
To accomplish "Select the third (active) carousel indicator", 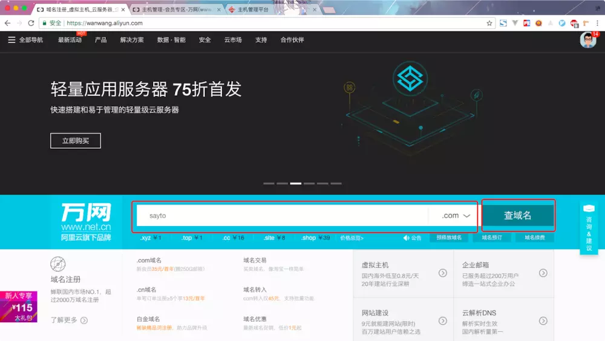I will click(296, 184).
